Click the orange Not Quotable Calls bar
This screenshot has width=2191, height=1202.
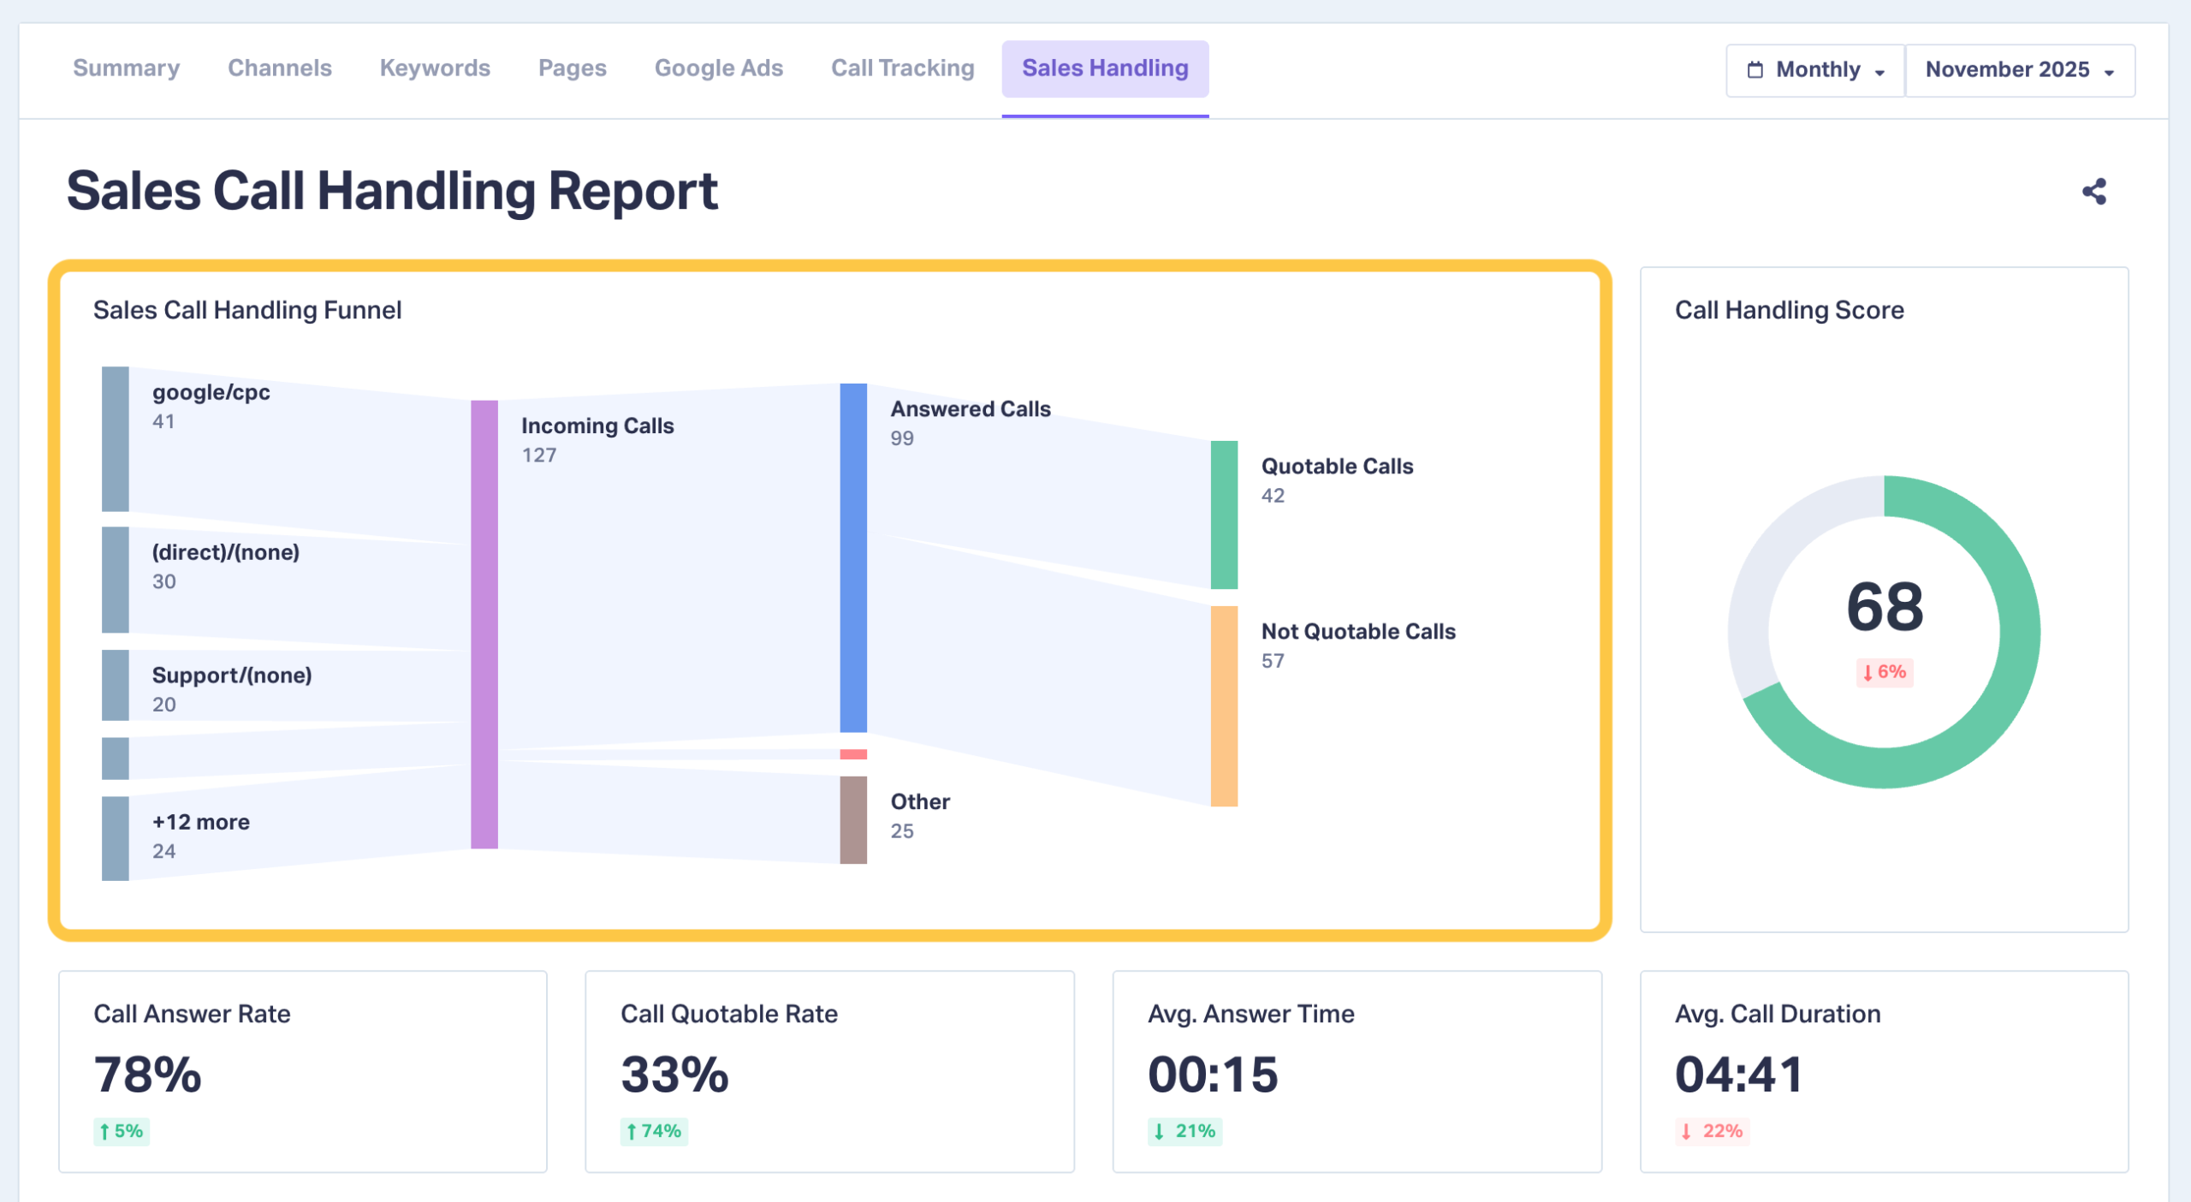1223,705
